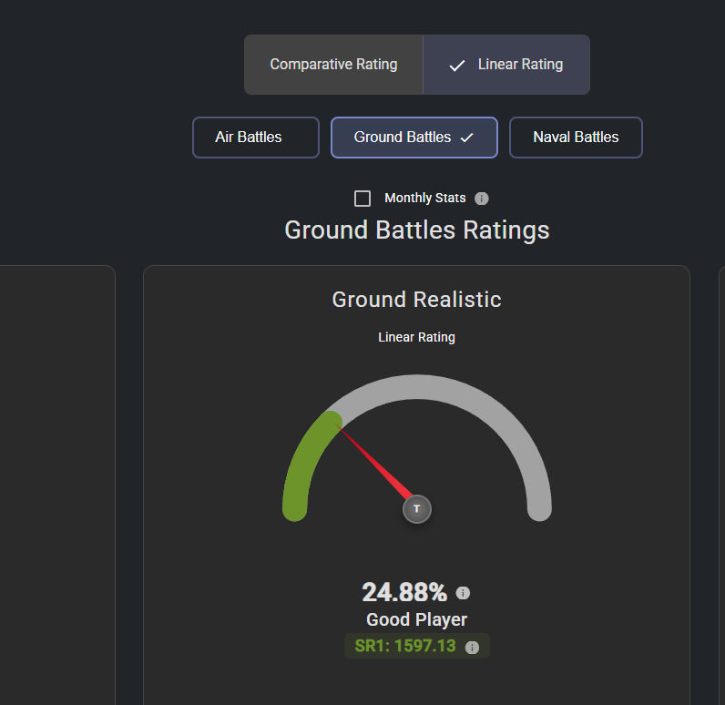Click the Ground Realistic card title
This screenshot has width=725, height=705.
tap(416, 300)
